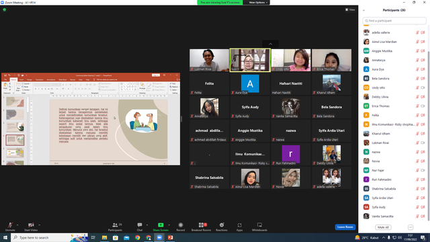This screenshot has width=430, height=242.
Task: Open the Participants panel from the toolbar
Action: pyautogui.click(x=115, y=227)
